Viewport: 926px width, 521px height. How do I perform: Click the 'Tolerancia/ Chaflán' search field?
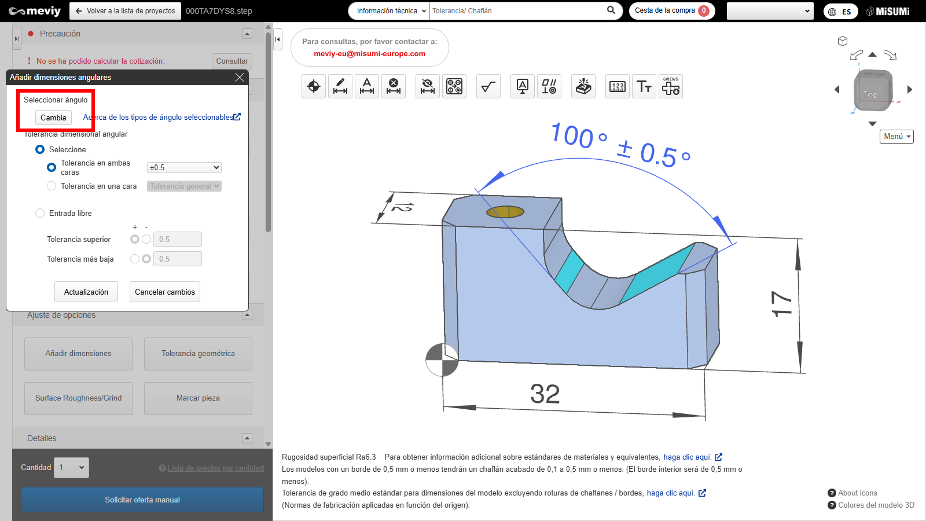pos(518,11)
